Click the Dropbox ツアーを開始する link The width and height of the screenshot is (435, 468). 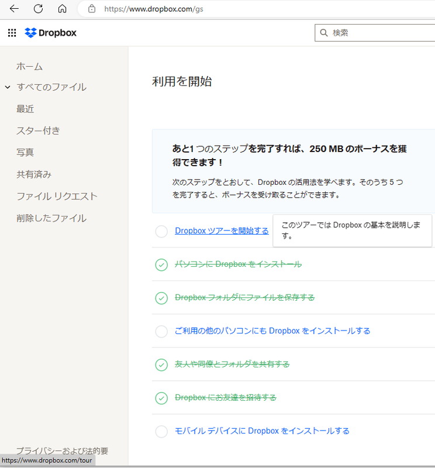pyautogui.click(x=222, y=231)
